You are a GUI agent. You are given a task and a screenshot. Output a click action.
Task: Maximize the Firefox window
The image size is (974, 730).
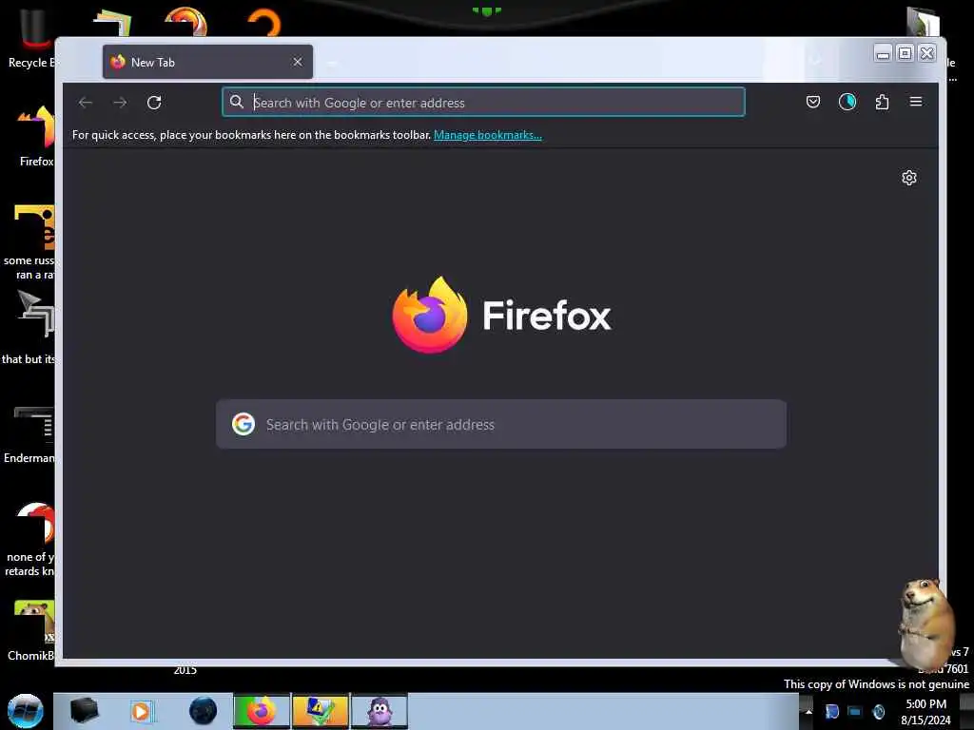tap(906, 53)
